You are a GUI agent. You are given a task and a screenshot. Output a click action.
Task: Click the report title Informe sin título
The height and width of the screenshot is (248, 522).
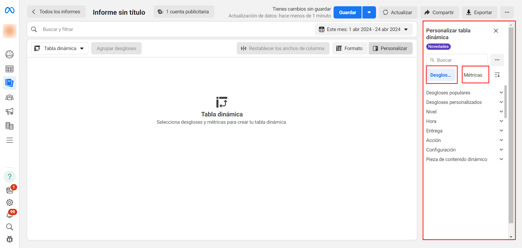[x=119, y=12]
